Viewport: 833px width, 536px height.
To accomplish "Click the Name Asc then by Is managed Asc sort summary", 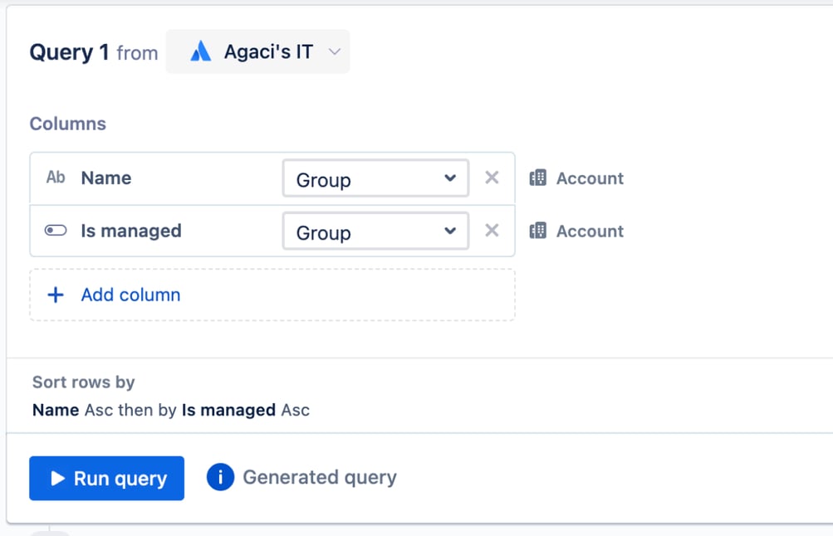I will click(170, 410).
